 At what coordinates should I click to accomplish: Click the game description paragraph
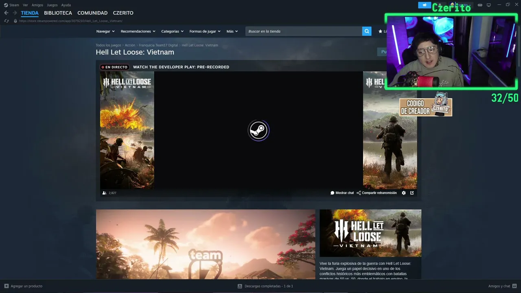point(365,271)
